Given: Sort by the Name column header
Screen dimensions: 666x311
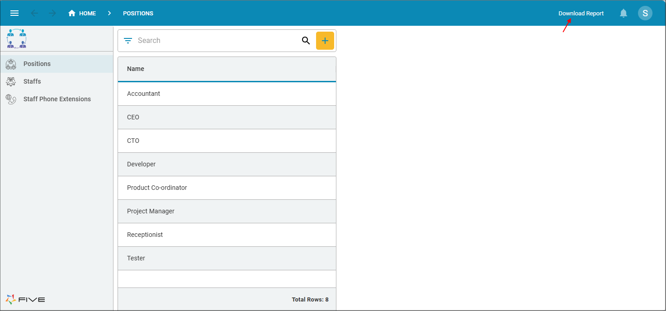Looking at the screenshot, I should pos(136,69).
